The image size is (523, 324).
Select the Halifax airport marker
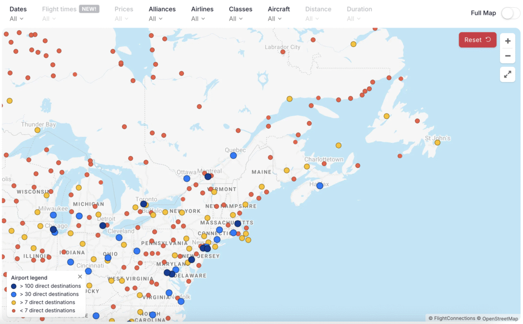[x=320, y=186]
